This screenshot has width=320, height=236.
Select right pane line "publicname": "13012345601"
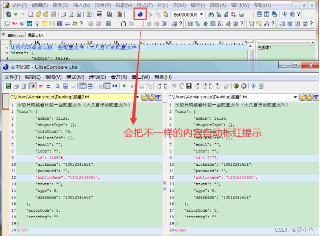[246, 178]
